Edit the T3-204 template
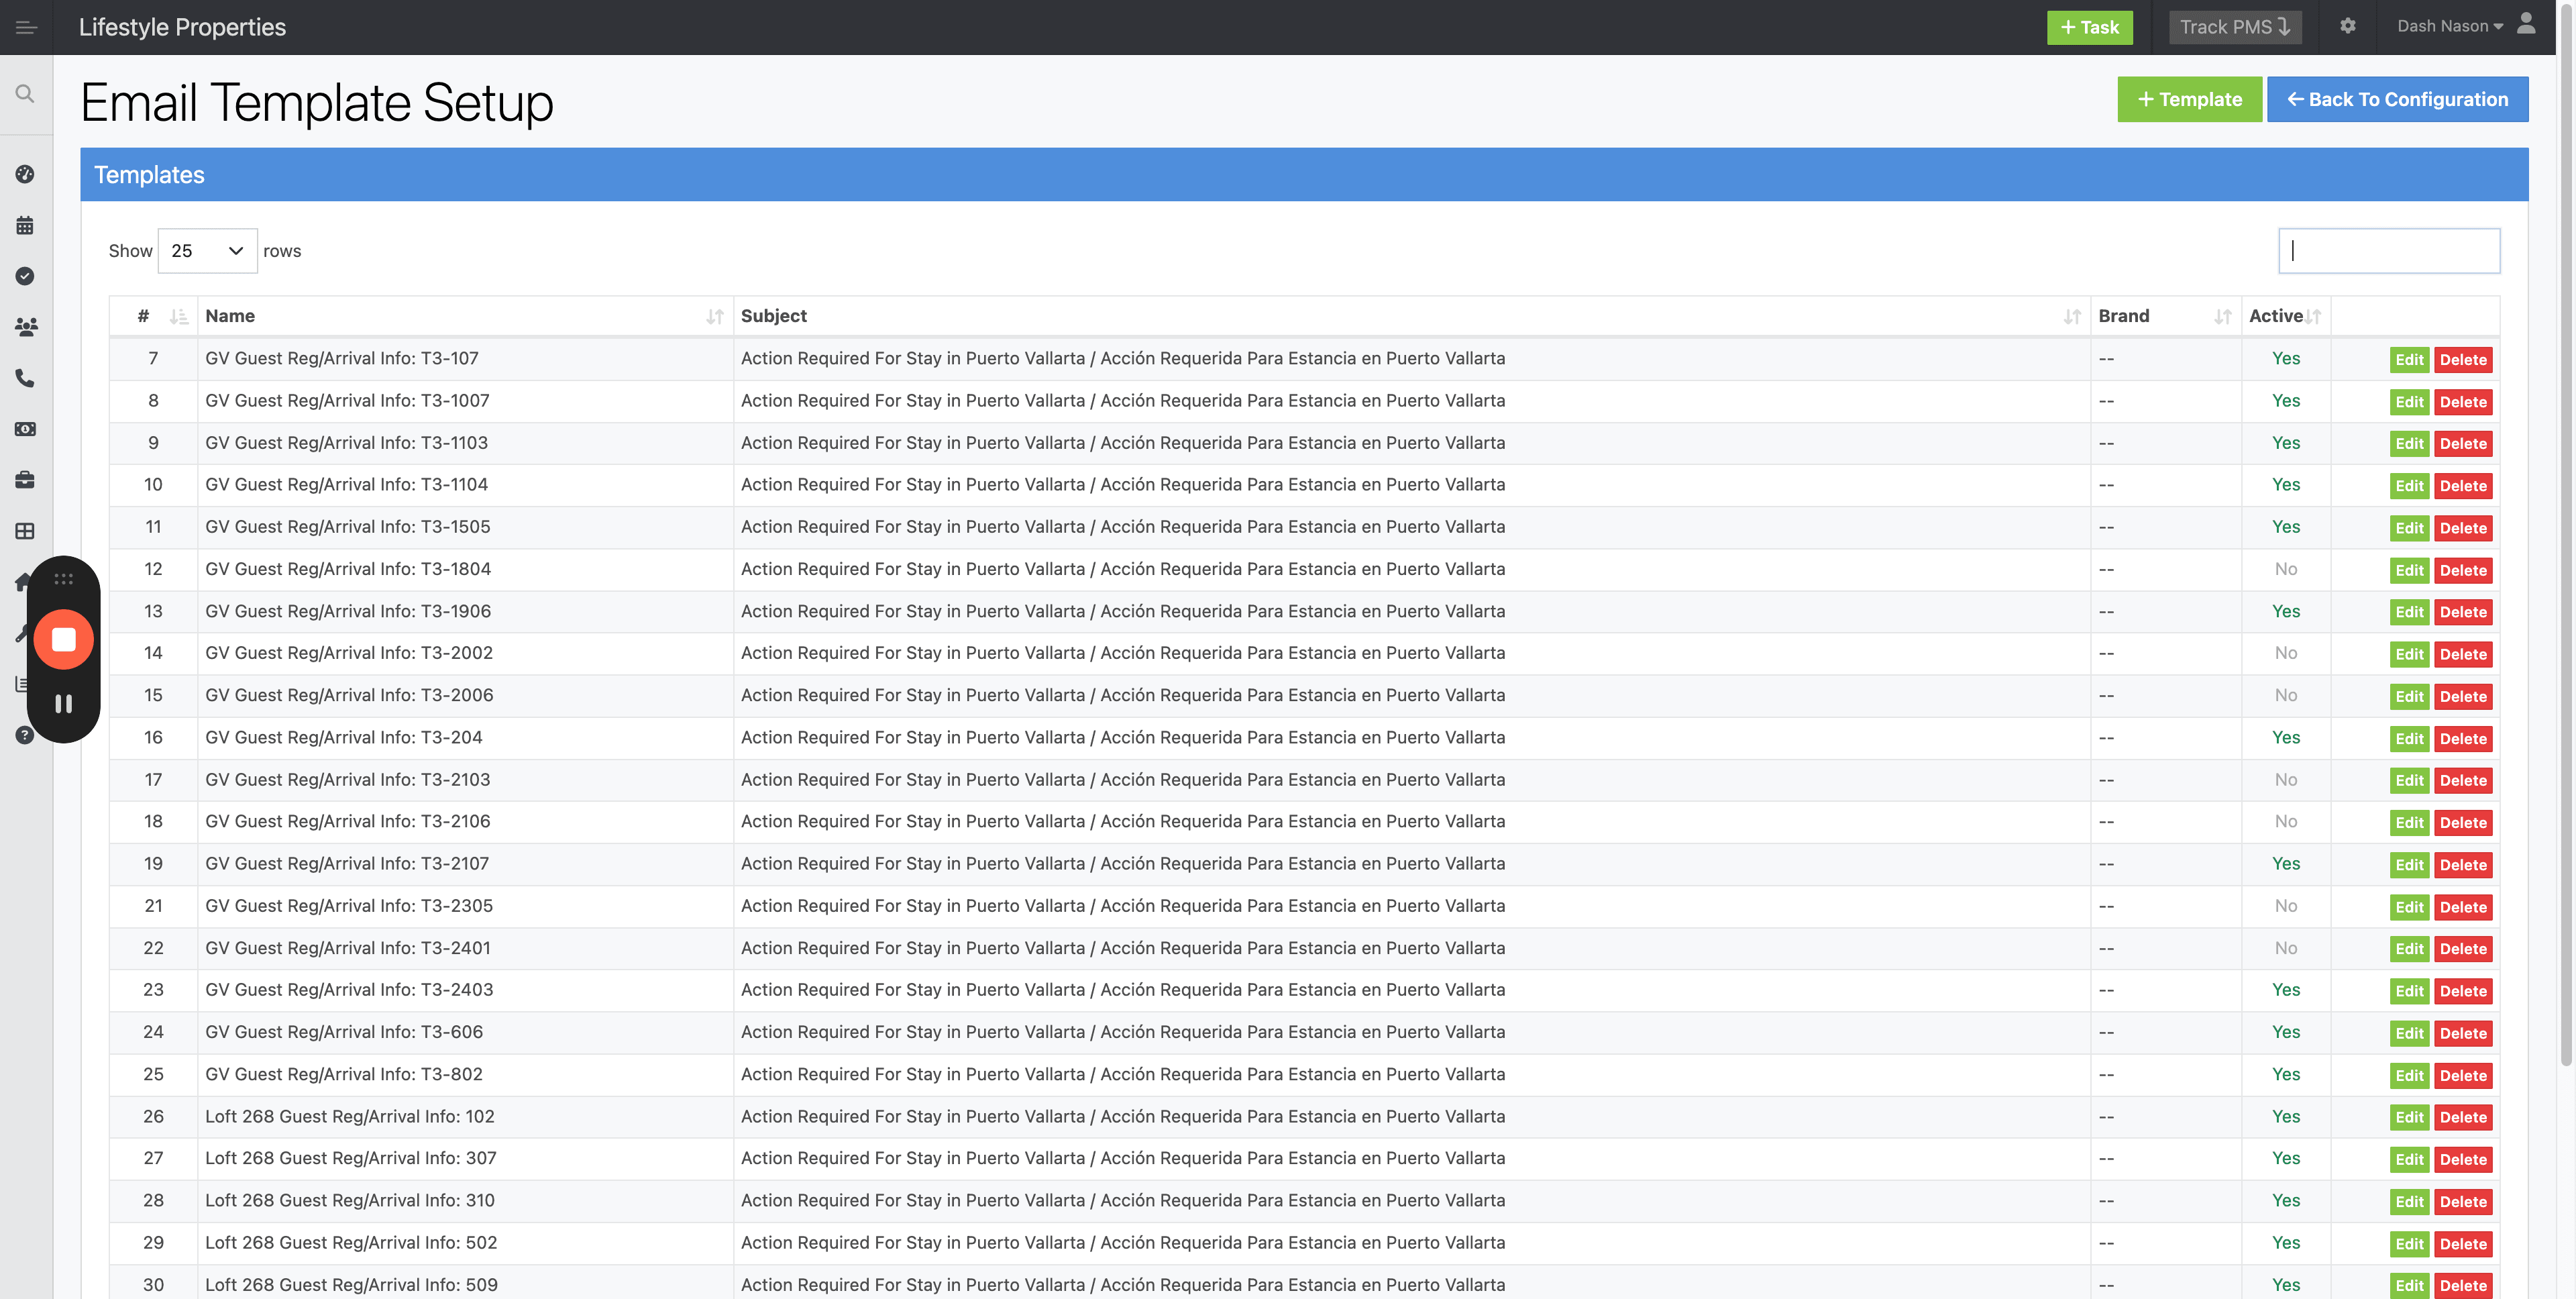 point(2409,739)
